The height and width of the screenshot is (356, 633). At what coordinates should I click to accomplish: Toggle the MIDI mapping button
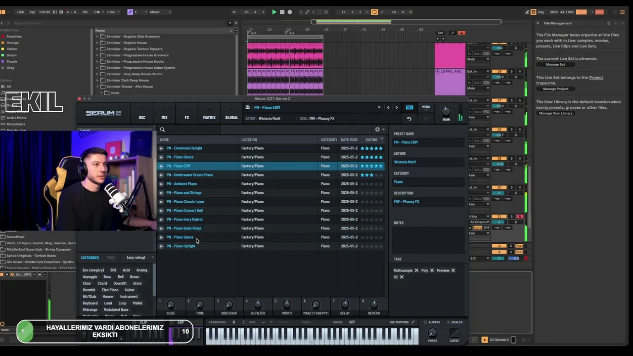[554, 12]
